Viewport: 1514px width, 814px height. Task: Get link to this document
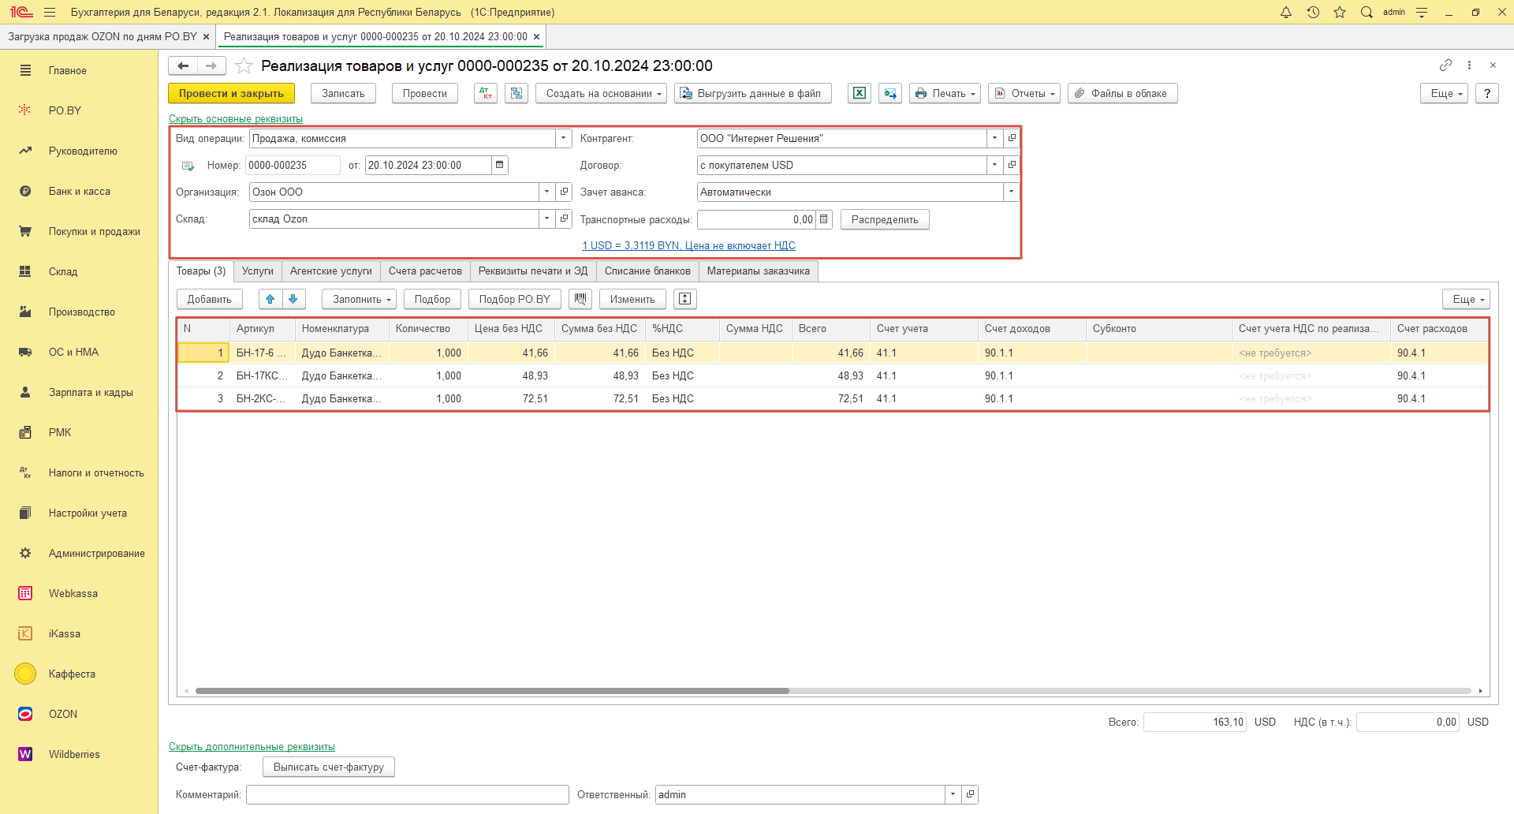[x=1445, y=65]
